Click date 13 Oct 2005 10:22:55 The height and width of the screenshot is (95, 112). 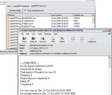pyautogui.click(x=59, y=18)
